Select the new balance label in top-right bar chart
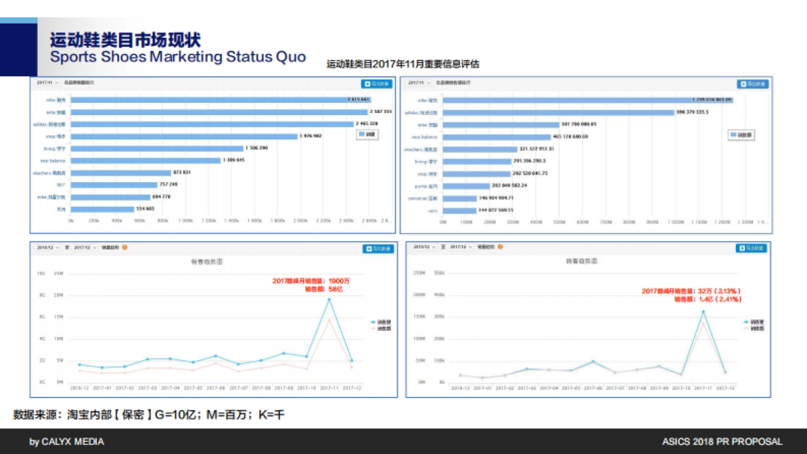Screen dimensions: 807x454 (426, 137)
